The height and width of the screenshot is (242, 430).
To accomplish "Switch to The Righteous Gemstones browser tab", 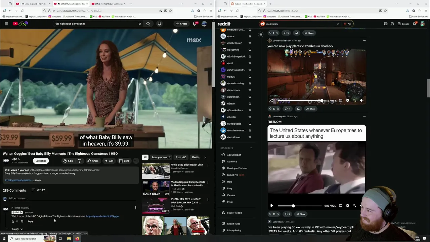I will 107,4.
